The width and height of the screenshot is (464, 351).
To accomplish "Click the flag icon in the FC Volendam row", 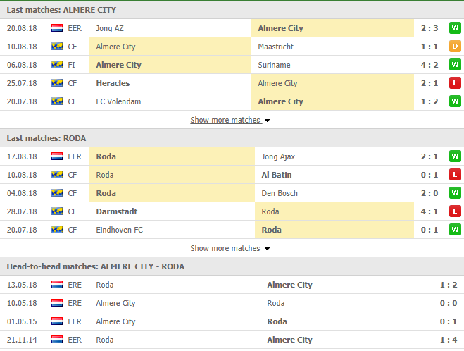I will (57, 101).
